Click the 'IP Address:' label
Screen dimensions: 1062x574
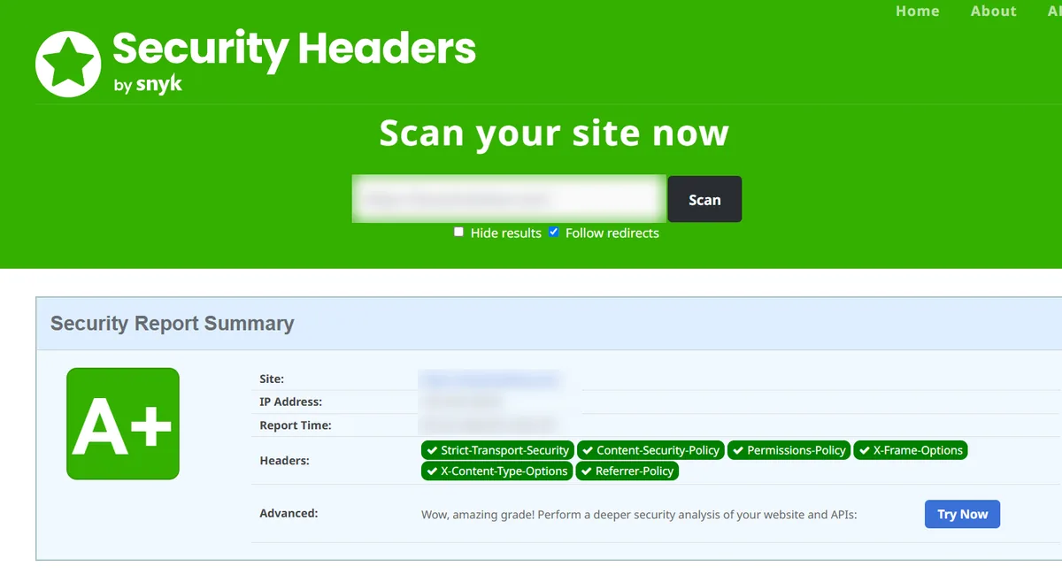[x=291, y=402]
